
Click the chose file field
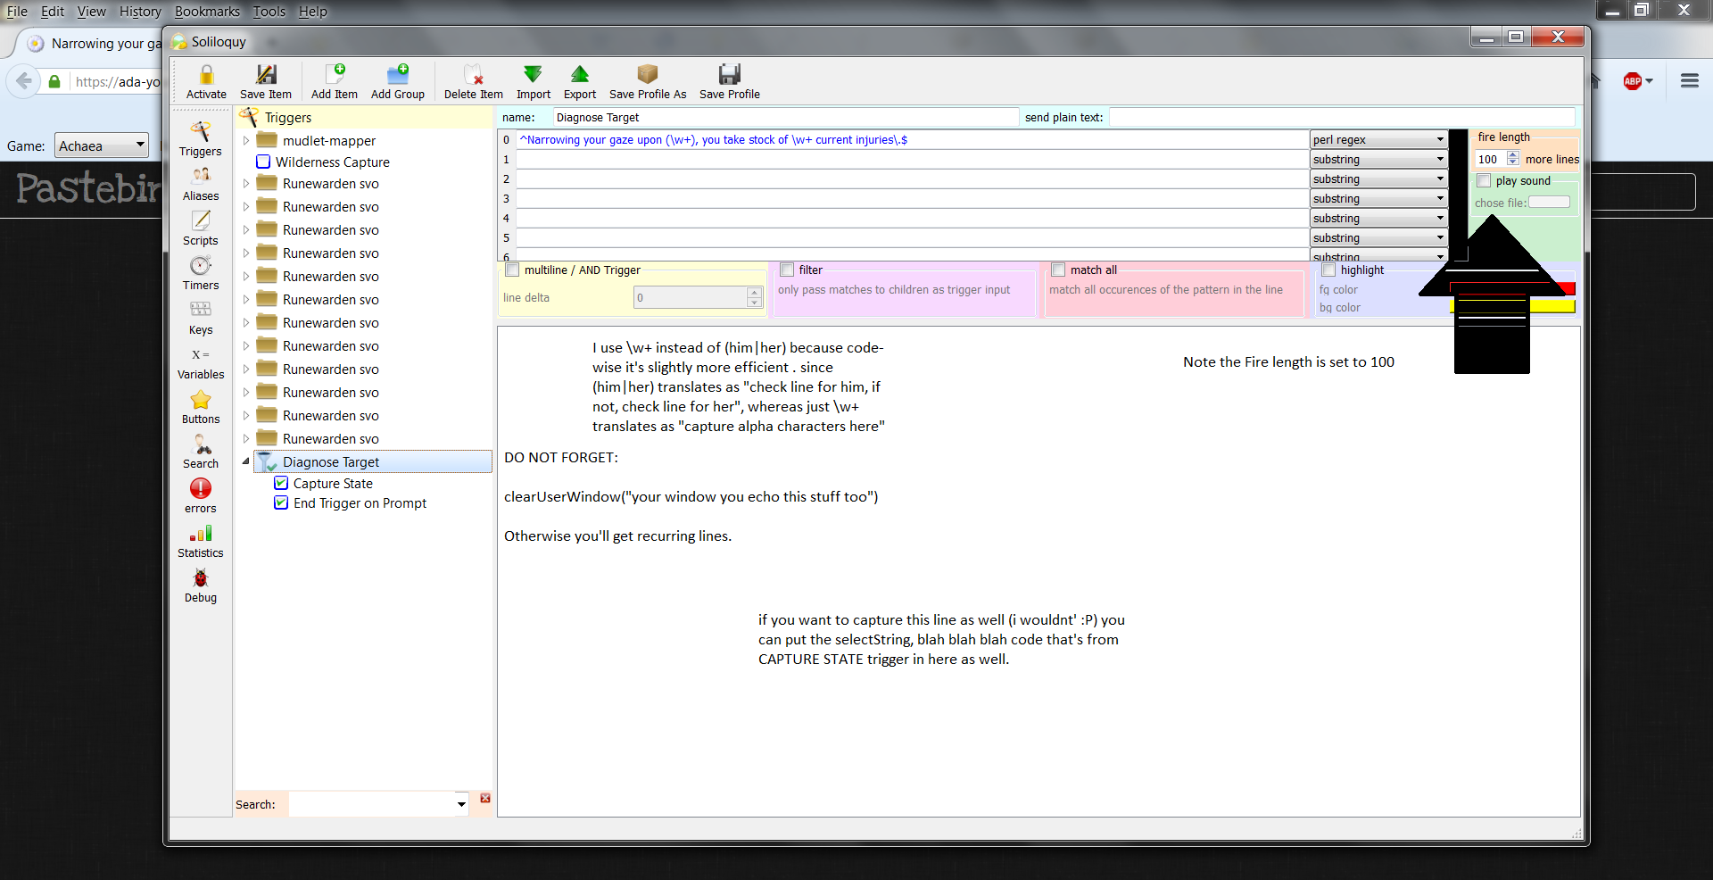tap(1549, 202)
